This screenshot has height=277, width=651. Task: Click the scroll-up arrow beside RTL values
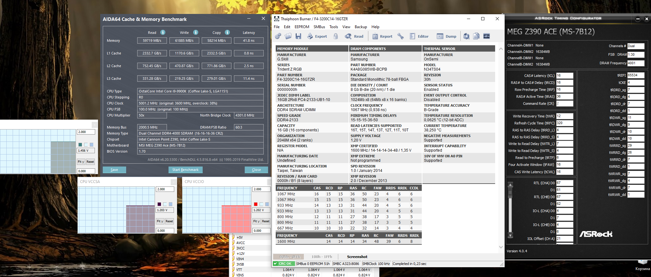coord(510,185)
